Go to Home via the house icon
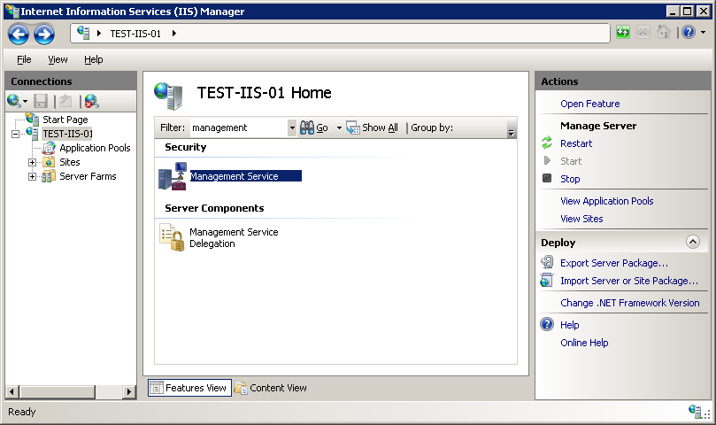This screenshot has width=716, height=425. tap(664, 32)
